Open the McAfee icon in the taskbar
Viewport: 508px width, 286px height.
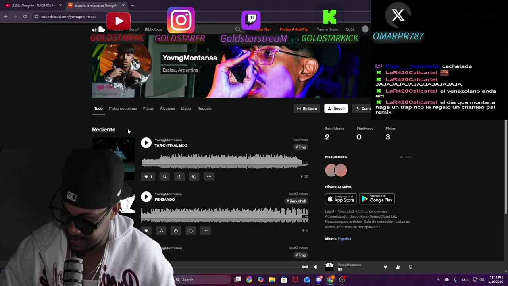click(295, 280)
